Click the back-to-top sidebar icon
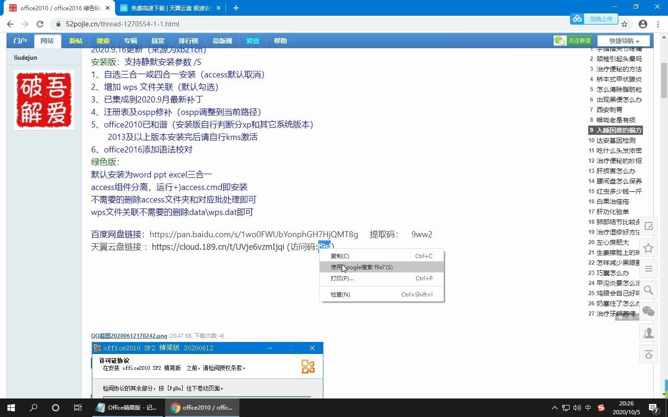The width and height of the screenshot is (668, 417). (649, 354)
